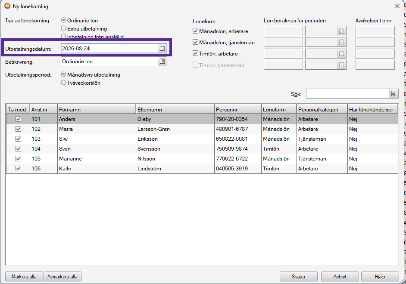Click the Avmarkera alla button

click(62, 277)
